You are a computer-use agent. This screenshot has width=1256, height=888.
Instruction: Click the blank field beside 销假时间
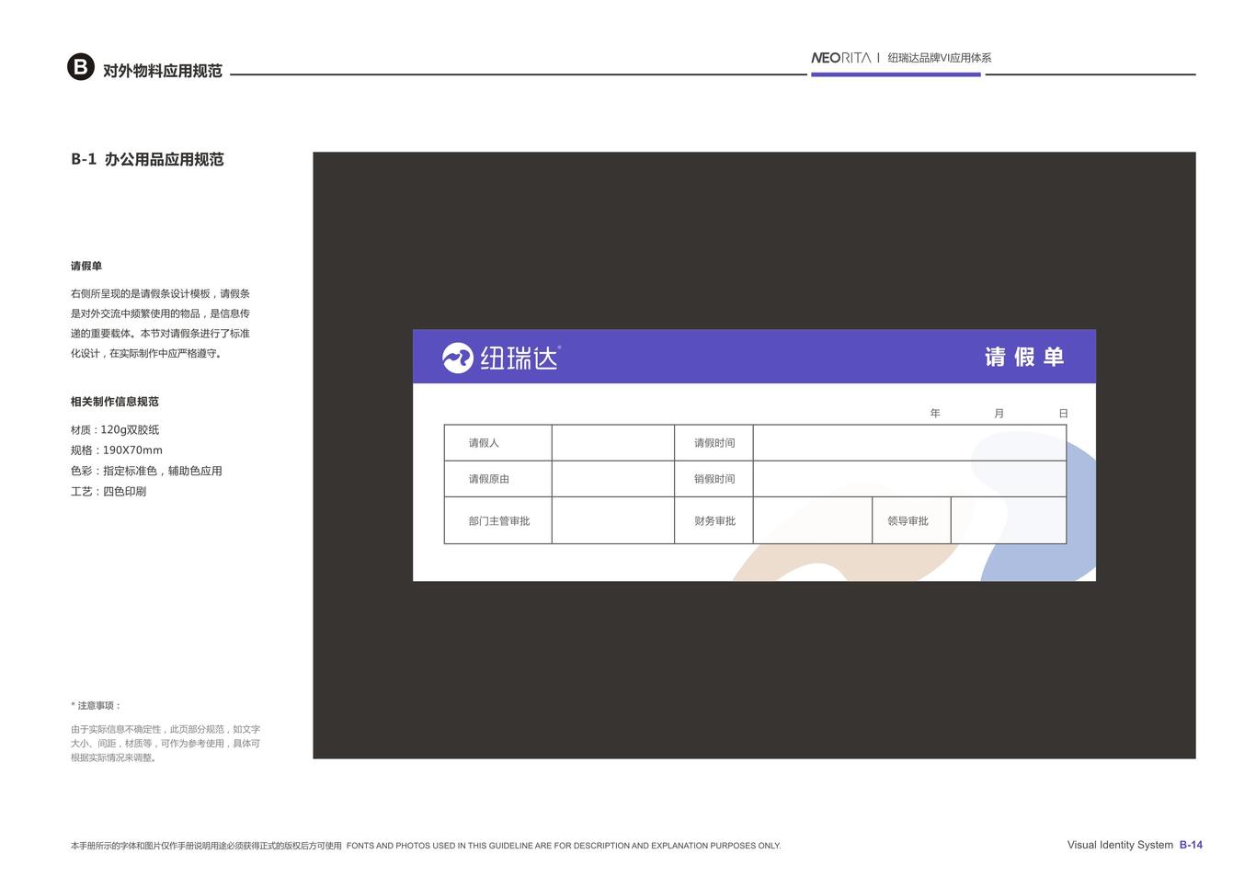[x=909, y=479]
